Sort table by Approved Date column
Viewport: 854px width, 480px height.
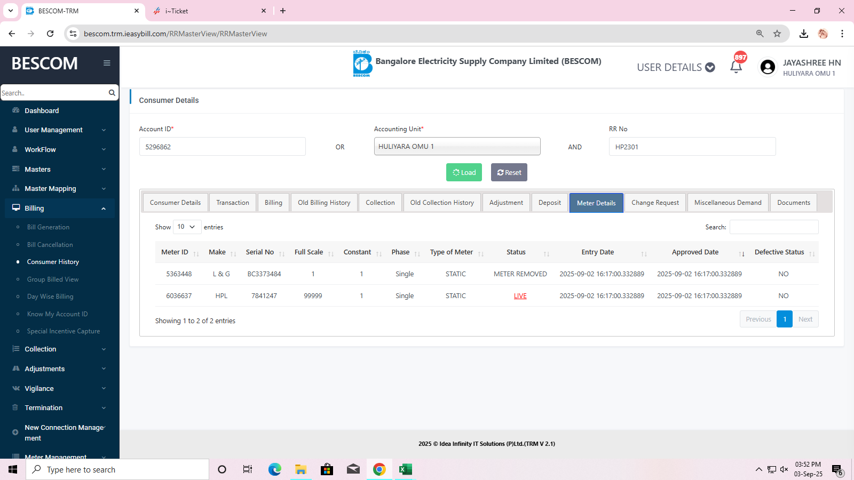(x=695, y=252)
